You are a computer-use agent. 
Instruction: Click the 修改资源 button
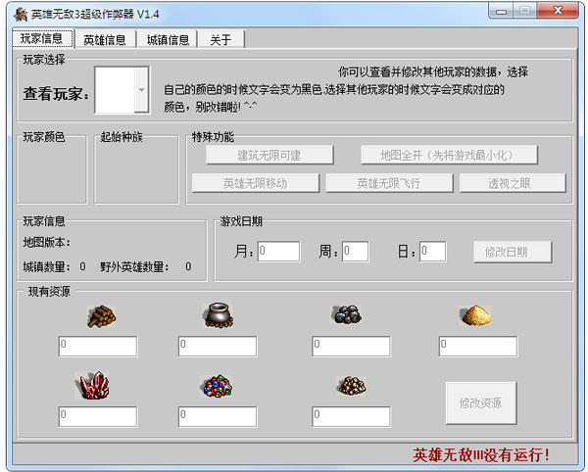pos(480,402)
